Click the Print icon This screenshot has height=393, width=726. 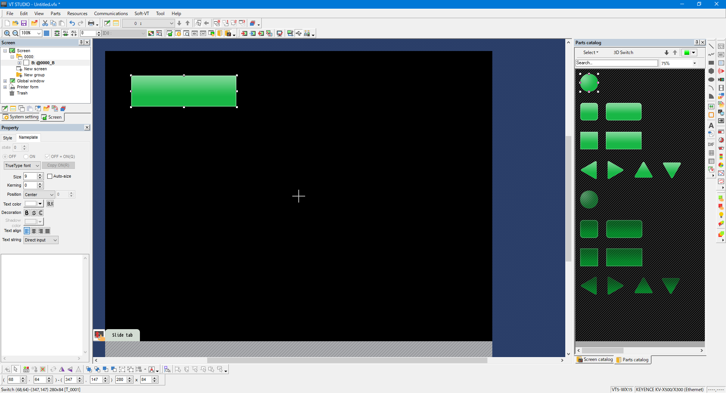coord(91,23)
